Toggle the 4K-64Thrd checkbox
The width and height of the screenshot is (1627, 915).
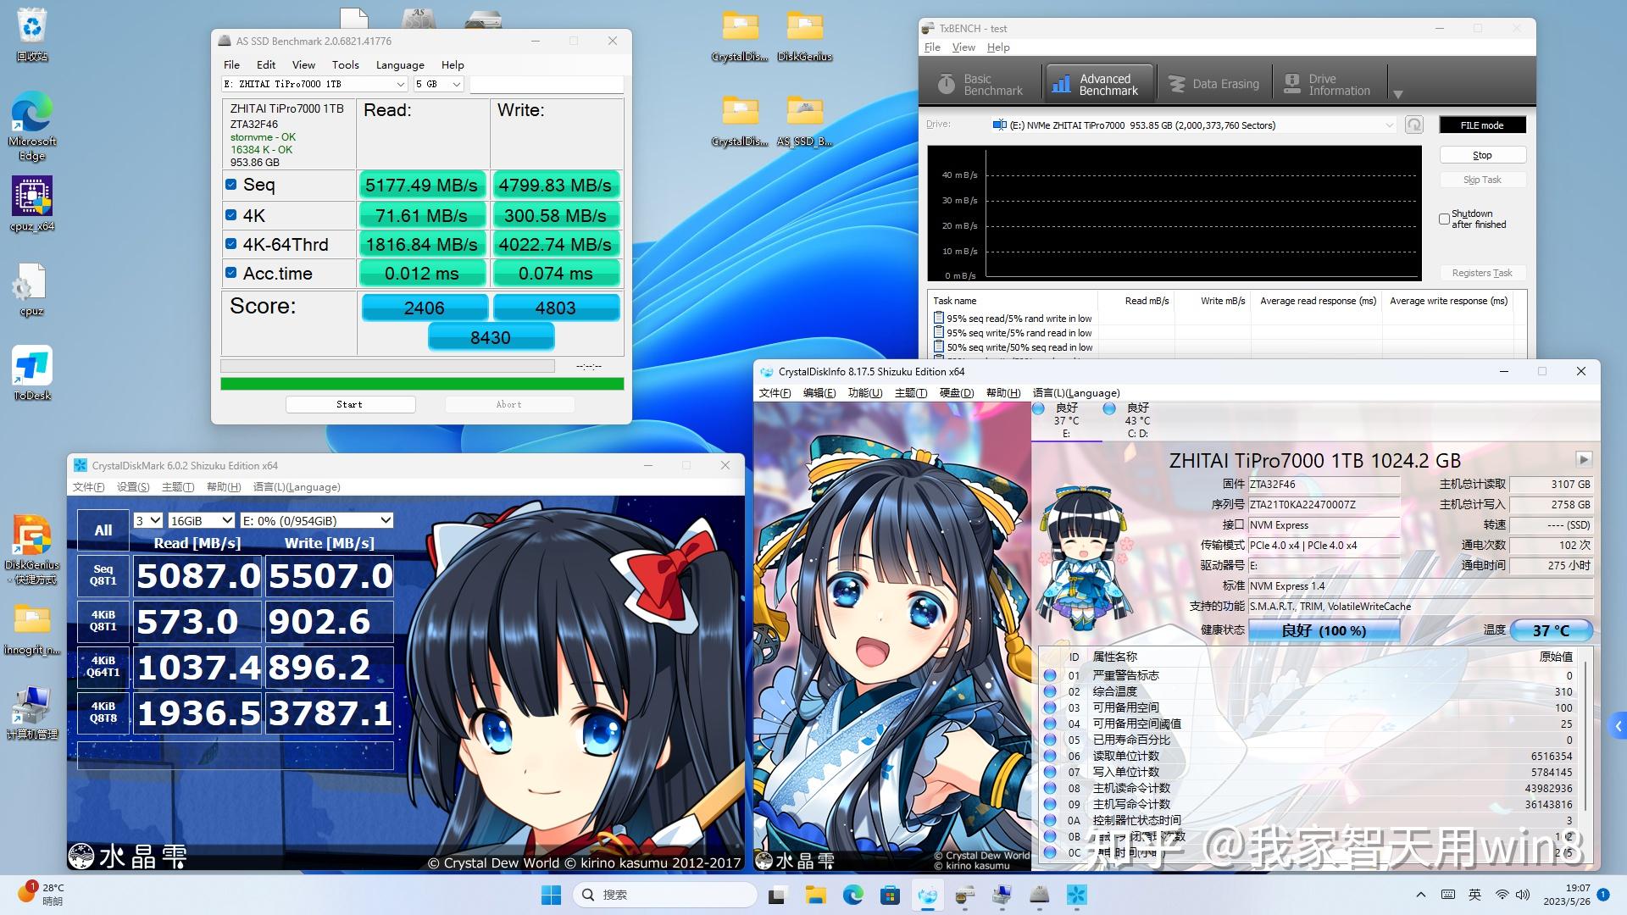[x=230, y=244]
